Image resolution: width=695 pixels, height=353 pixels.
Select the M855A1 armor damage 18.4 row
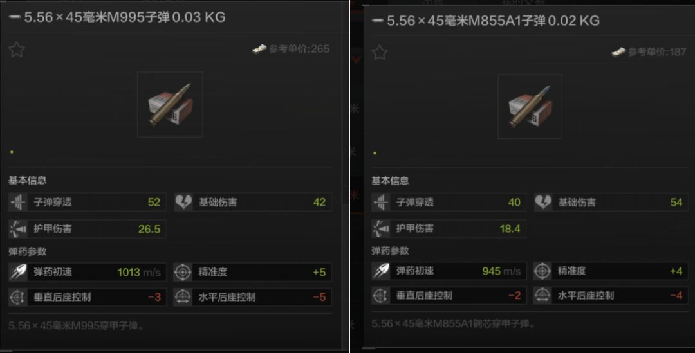click(449, 228)
